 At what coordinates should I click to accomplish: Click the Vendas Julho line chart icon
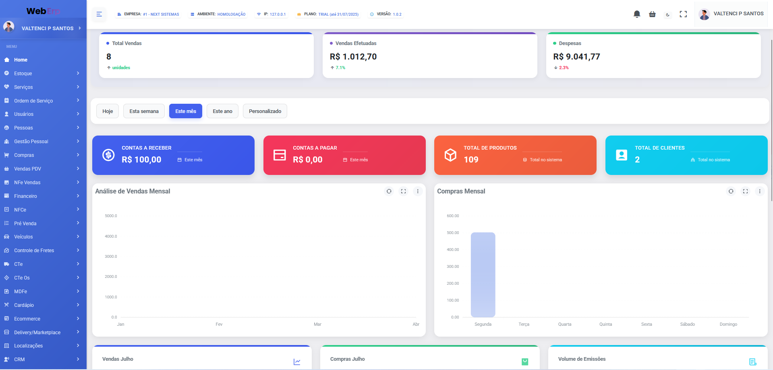(297, 362)
